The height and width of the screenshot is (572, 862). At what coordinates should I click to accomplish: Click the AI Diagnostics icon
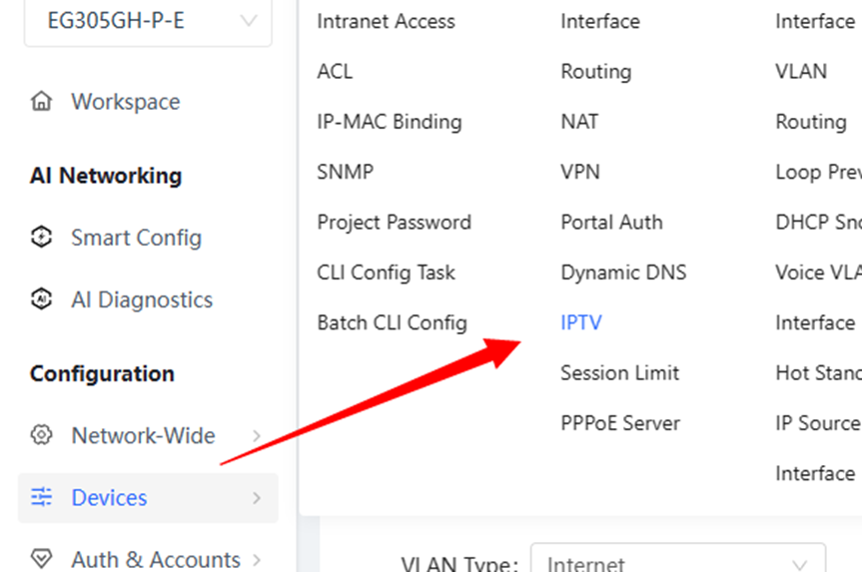pyautogui.click(x=41, y=299)
